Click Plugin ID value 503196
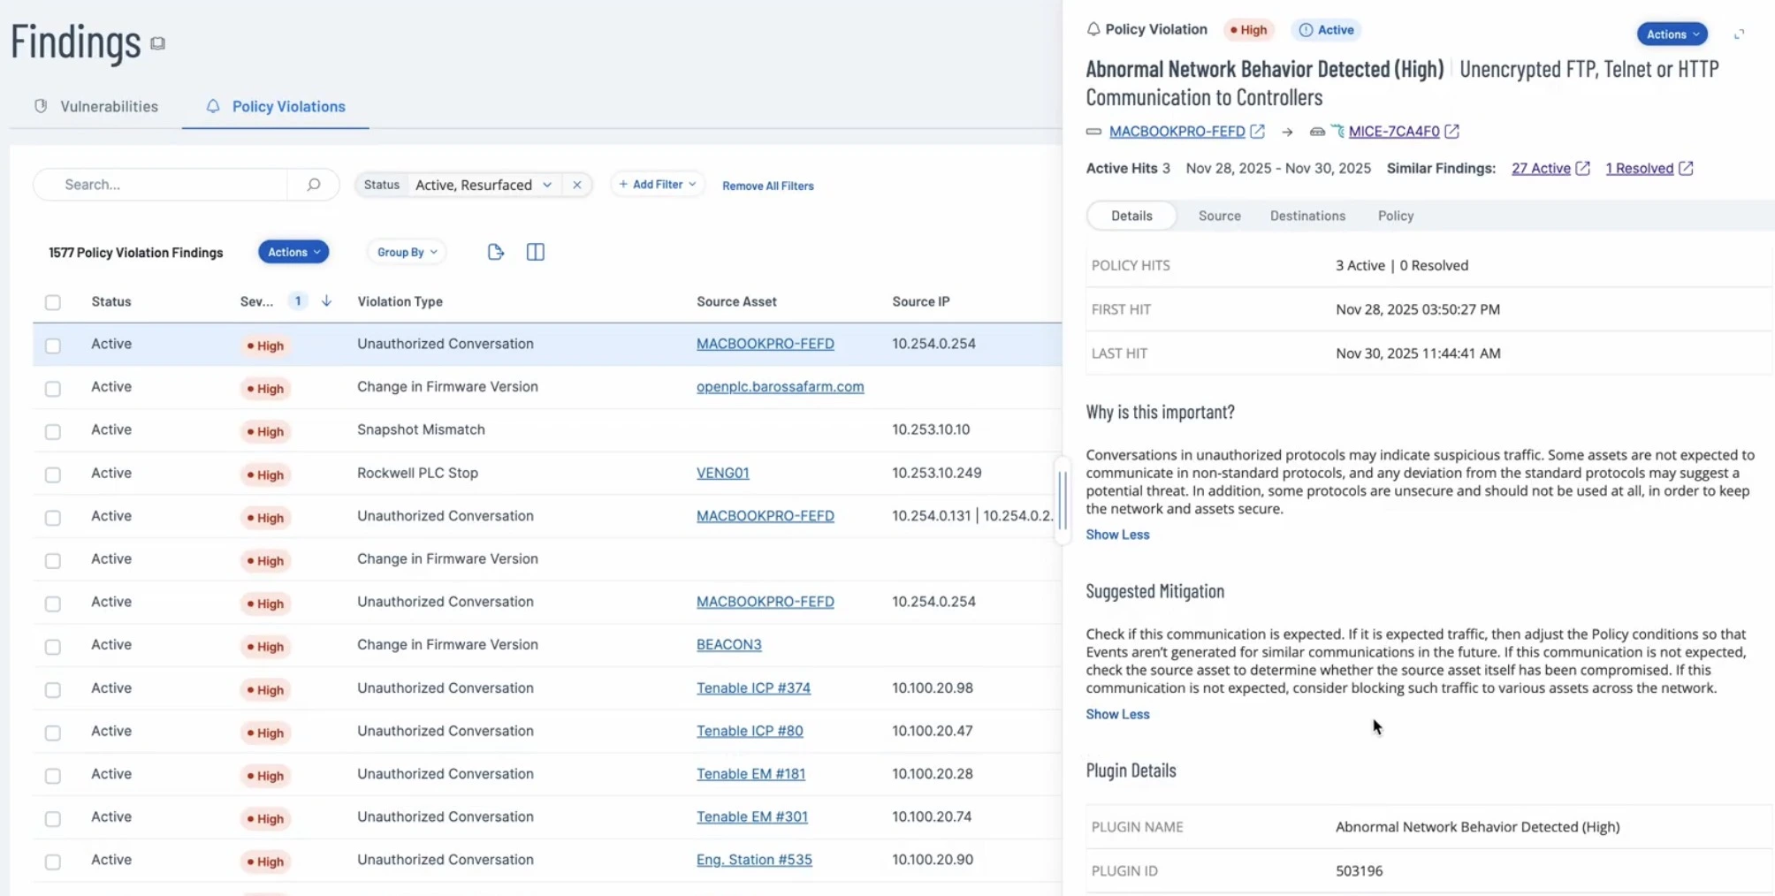Viewport: 1775px width, 896px height. (x=1359, y=870)
